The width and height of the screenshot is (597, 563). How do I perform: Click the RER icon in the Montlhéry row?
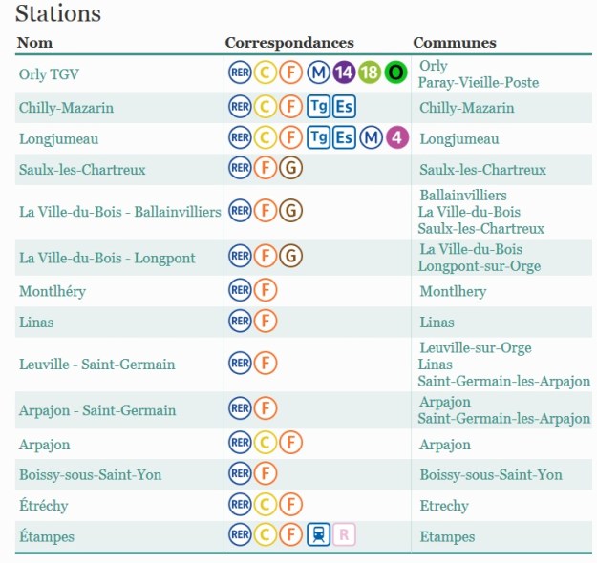[240, 290]
